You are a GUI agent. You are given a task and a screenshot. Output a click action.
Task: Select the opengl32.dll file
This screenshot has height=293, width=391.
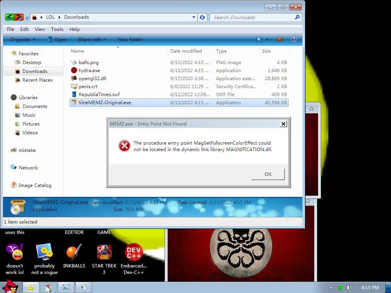pos(179,79)
